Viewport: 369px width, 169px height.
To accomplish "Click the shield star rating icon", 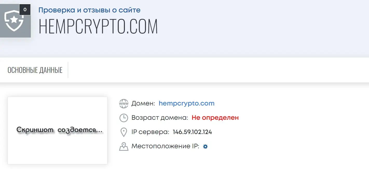I will click(x=14, y=21).
